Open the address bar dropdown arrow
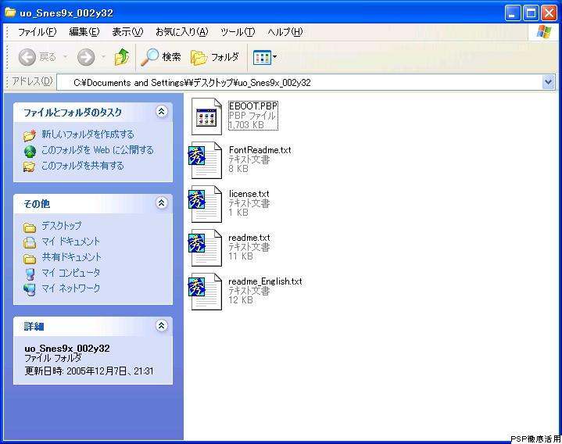The height and width of the screenshot is (444, 562). pyautogui.click(x=548, y=82)
